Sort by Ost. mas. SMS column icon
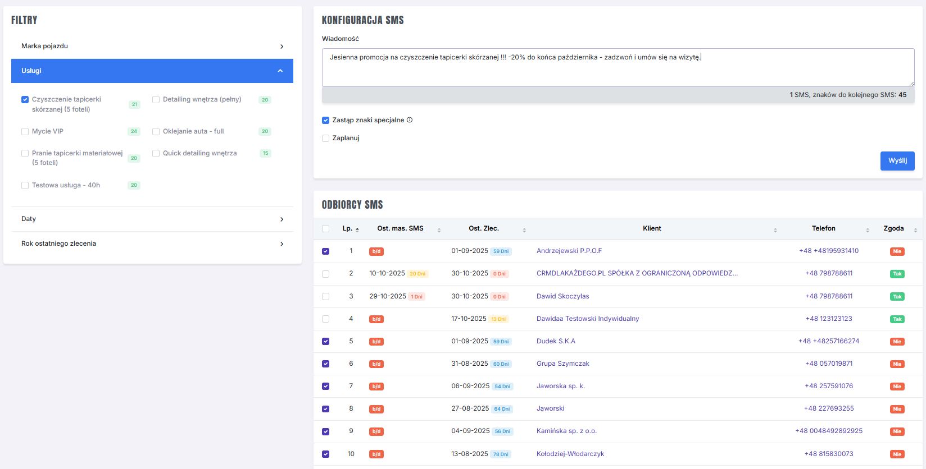Image resolution: width=926 pixels, height=469 pixels. click(x=439, y=230)
